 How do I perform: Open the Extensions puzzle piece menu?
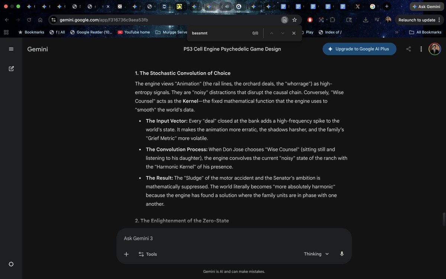(332, 20)
